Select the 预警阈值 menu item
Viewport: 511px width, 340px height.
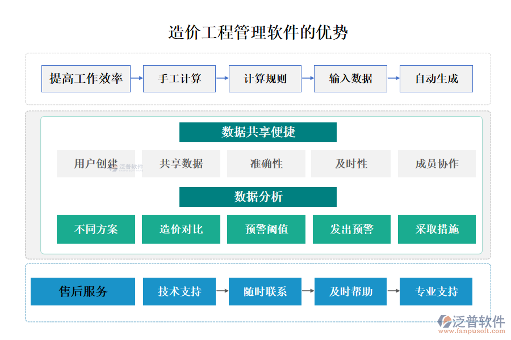pyautogui.click(x=266, y=229)
